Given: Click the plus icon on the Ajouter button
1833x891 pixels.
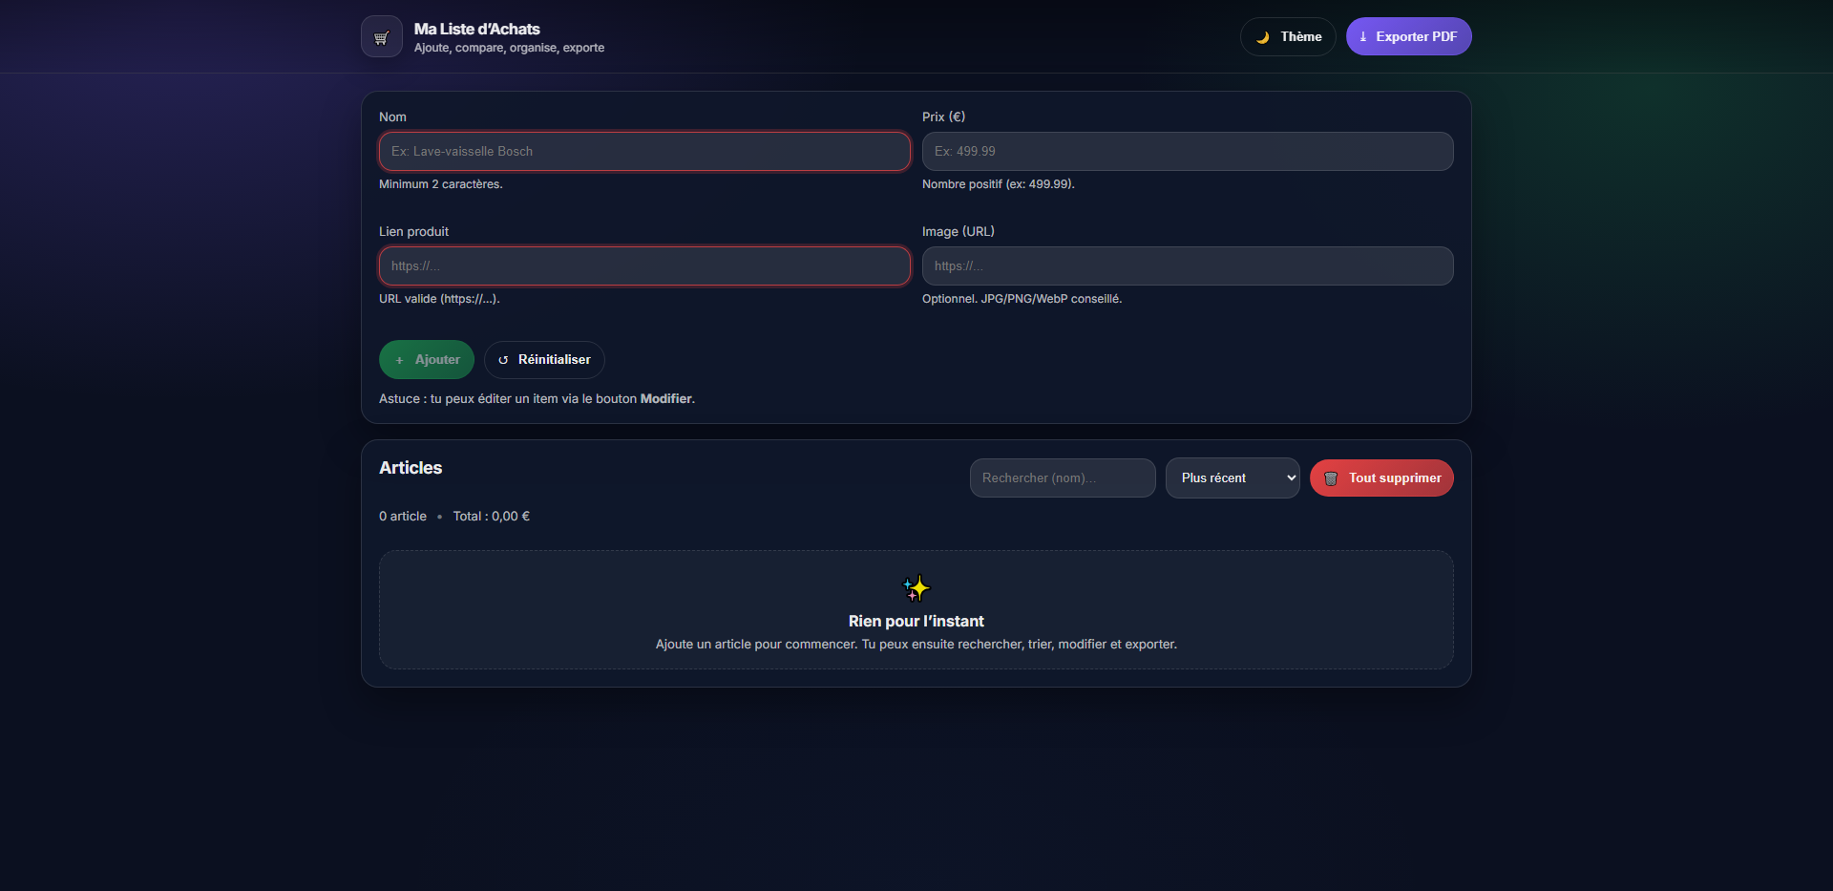Looking at the screenshot, I should 401,360.
